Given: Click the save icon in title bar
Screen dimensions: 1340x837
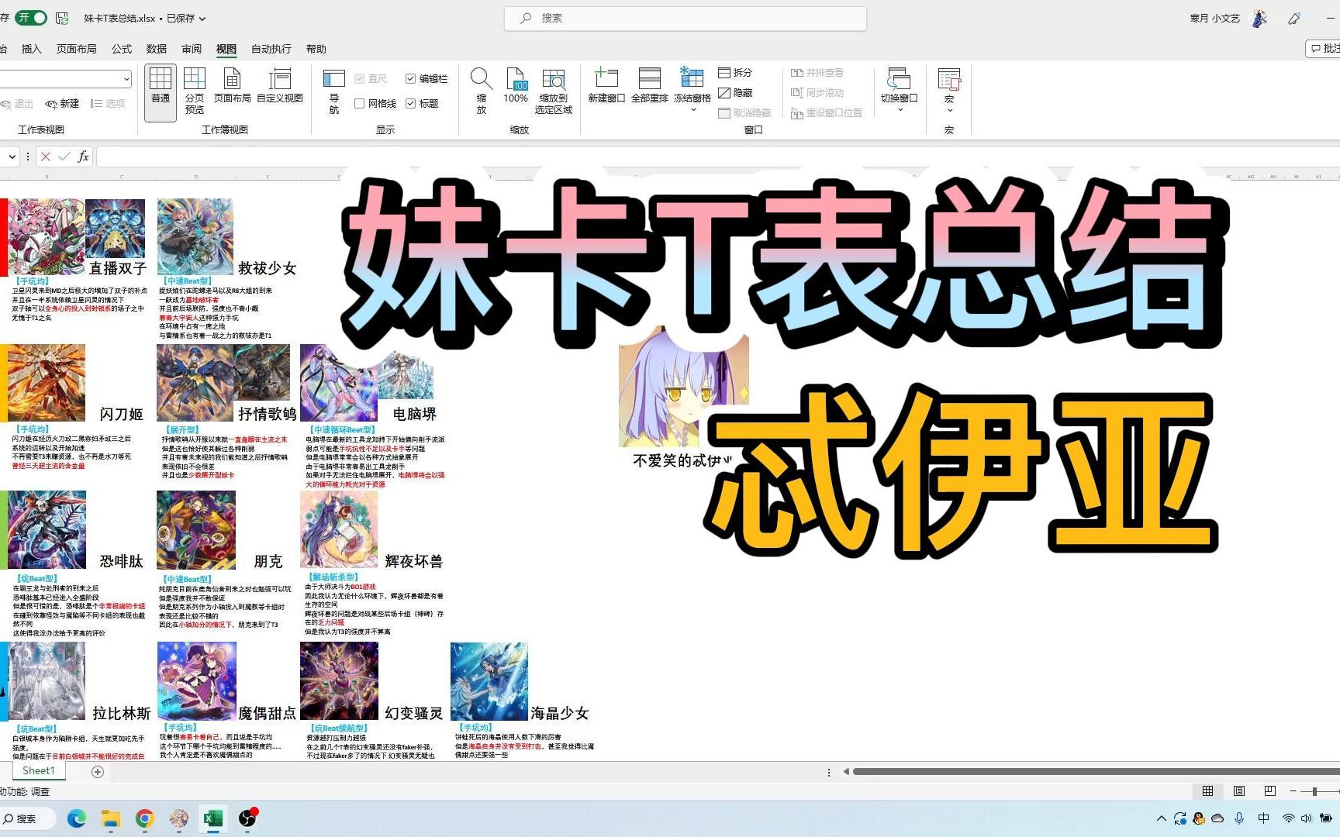Looking at the screenshot, I should coord(62,18).
